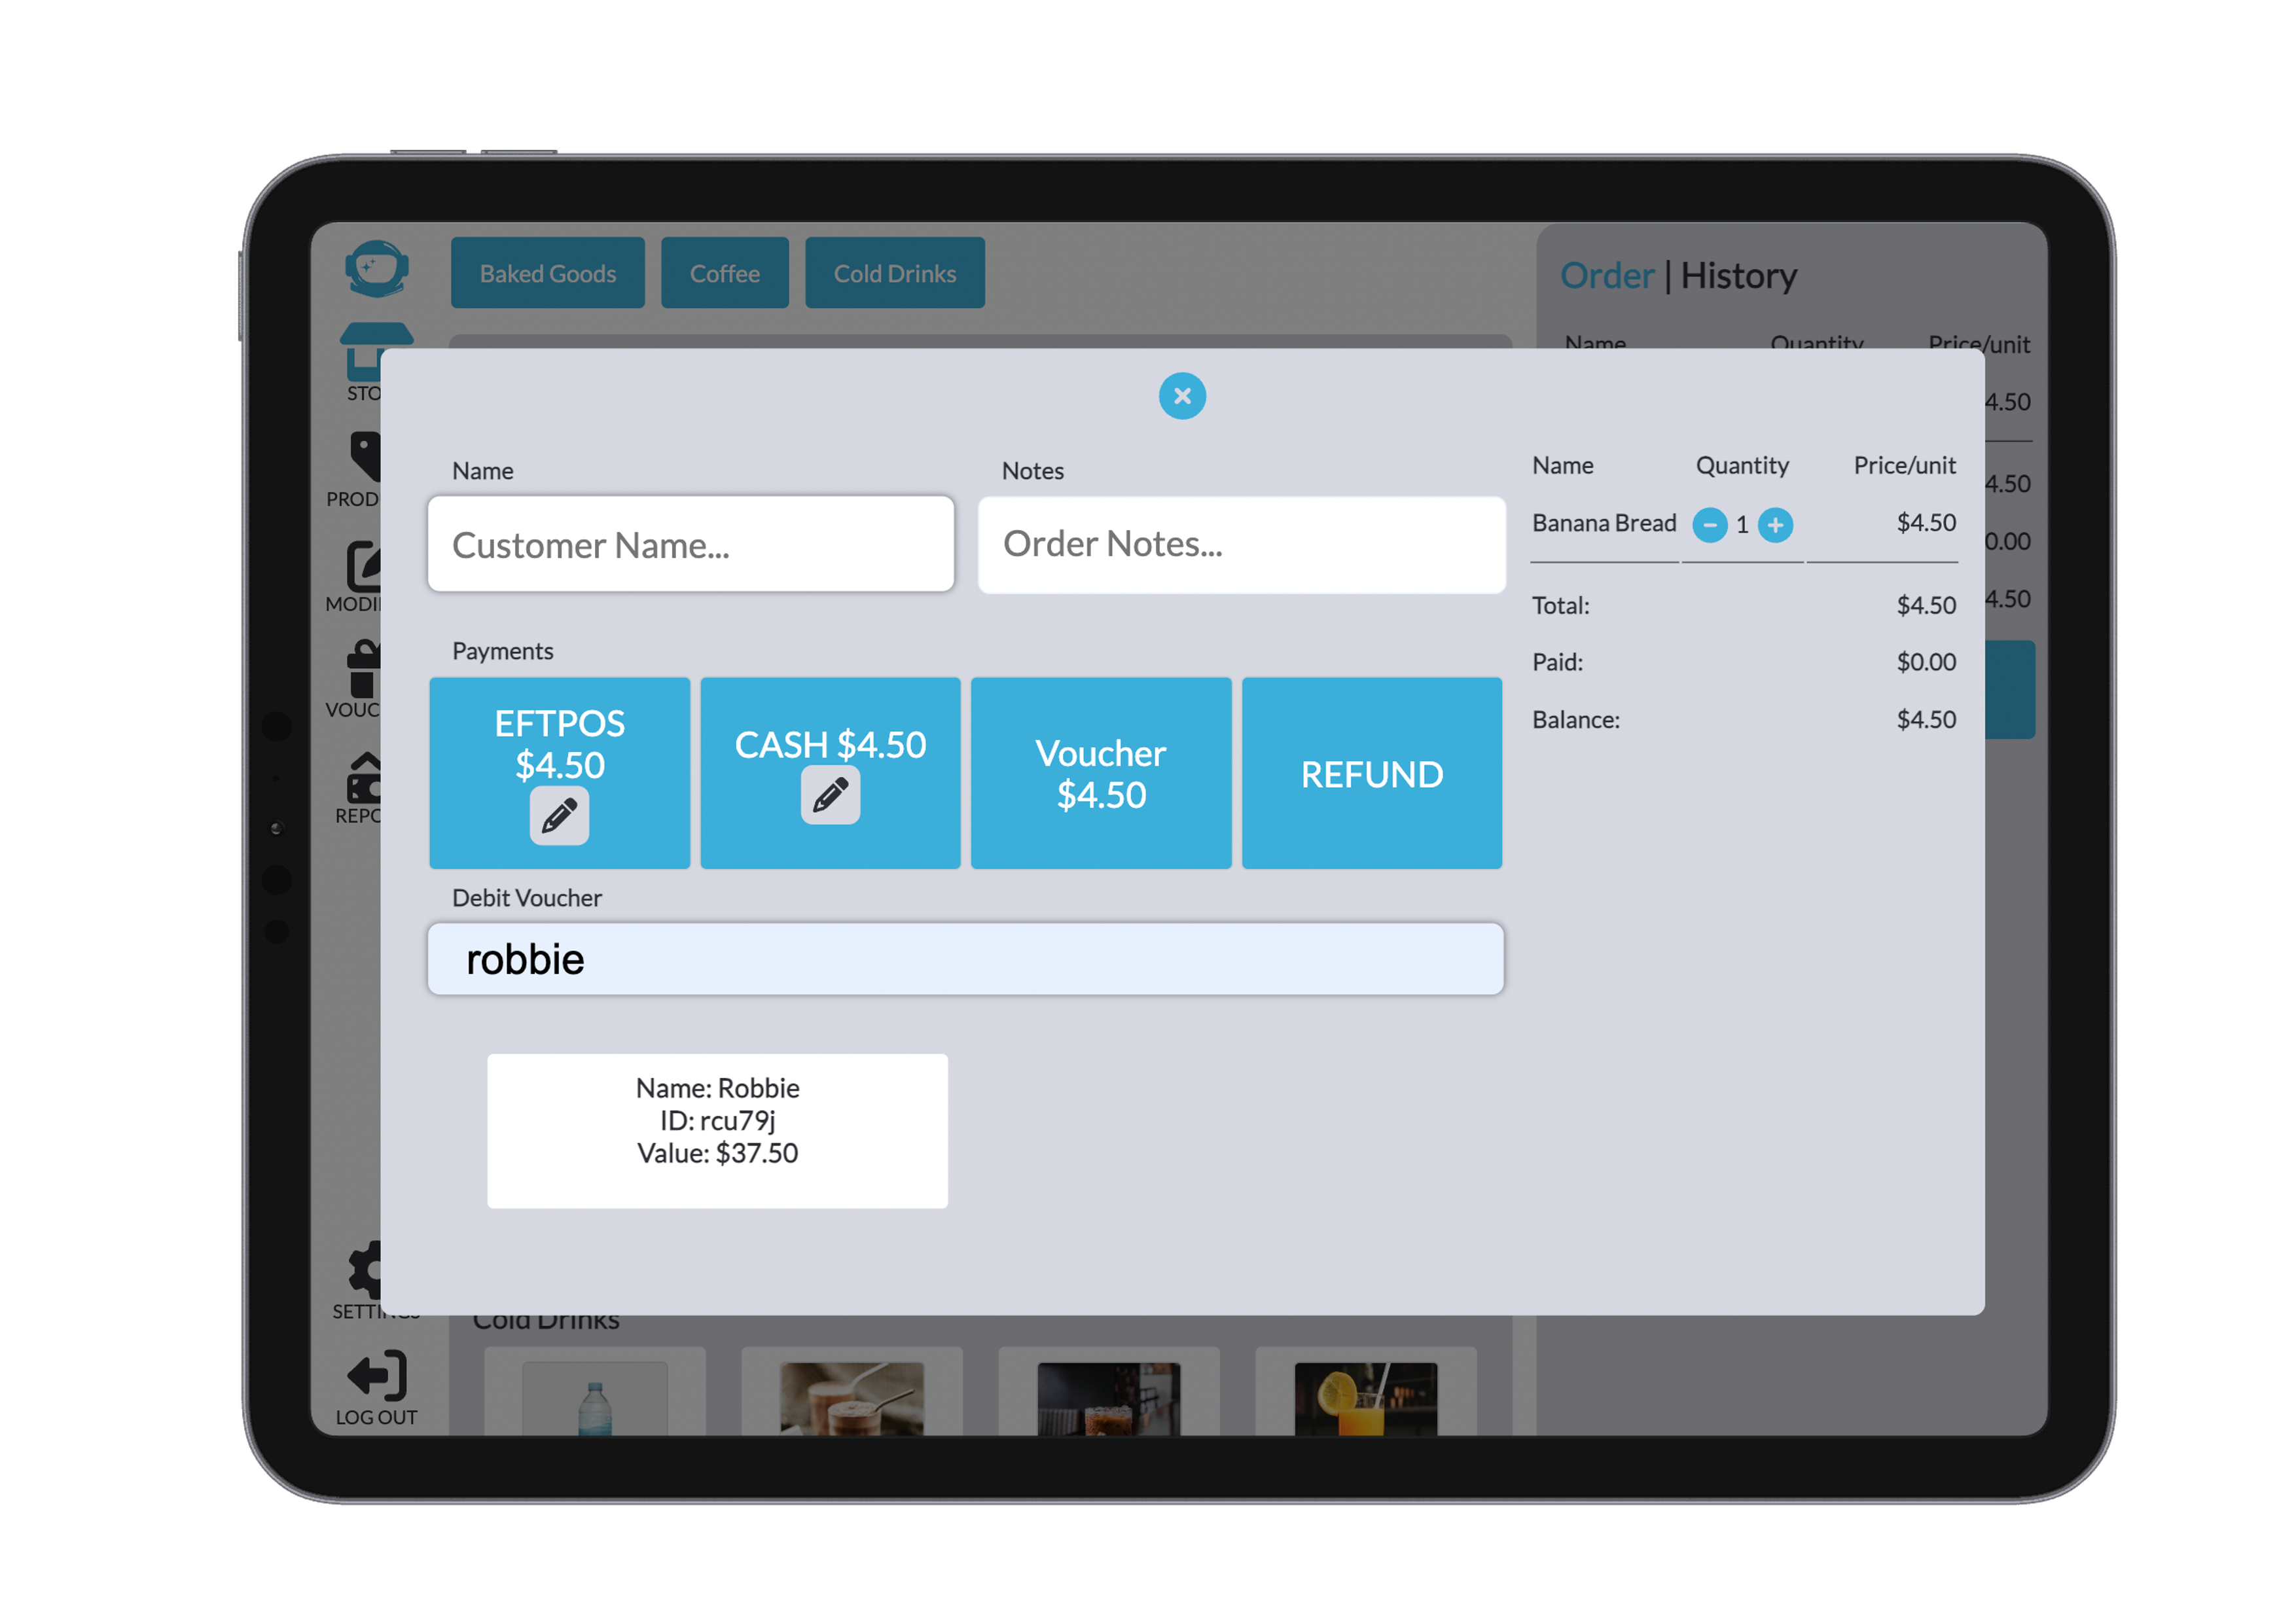The image size is (2296, 1623).
Task: Pay with Voucher $4.50
Action: pos(1100,773)
